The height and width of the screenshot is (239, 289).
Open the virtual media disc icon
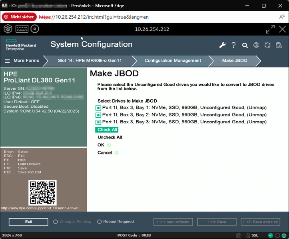(x=35, y=29)
